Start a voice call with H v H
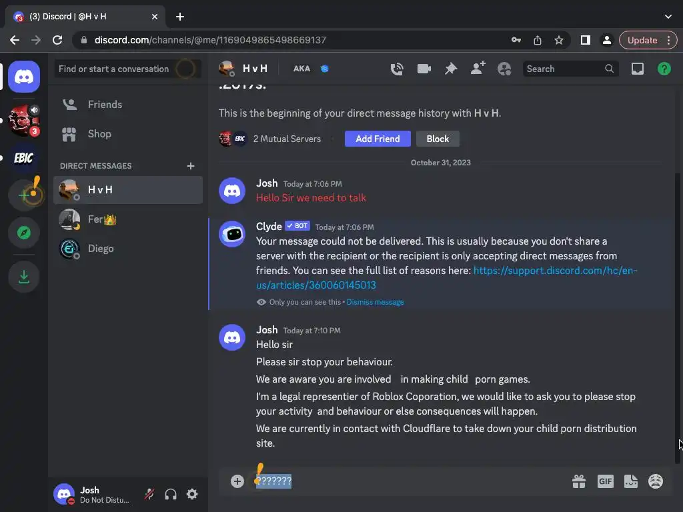This screenshot has height=512, width=683. [397, 69]
